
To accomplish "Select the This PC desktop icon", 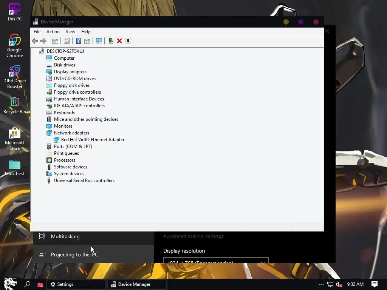I will 15,12.
